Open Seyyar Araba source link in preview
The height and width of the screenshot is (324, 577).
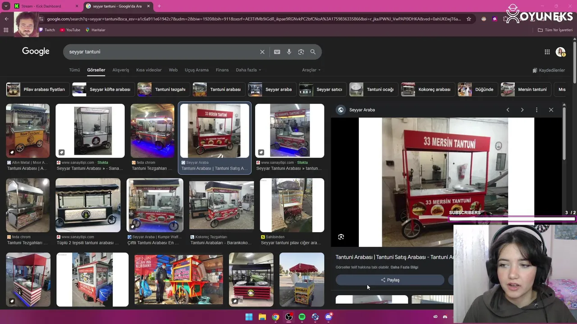[362, 110]
